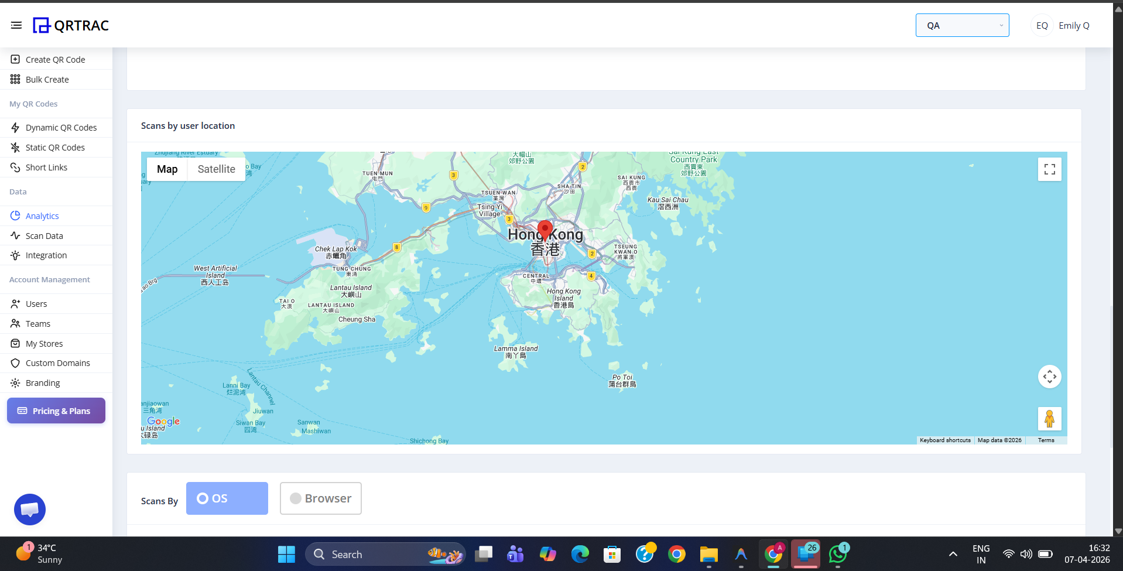Toggle Street View with the Pegman icon

point(1049,418)
